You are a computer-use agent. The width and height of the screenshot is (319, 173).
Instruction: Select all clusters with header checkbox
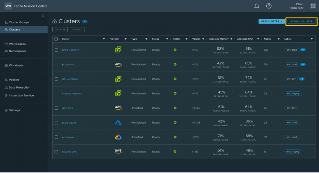[x=56, y=39]
